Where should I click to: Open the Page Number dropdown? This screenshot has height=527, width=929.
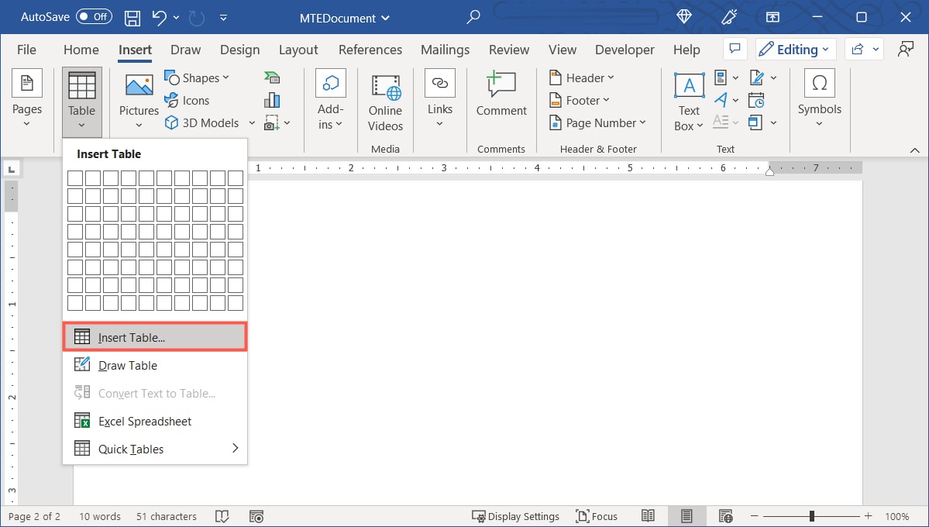tap(597, 122)
